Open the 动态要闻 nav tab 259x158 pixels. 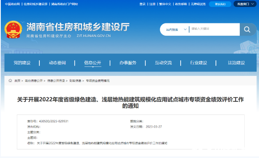(57, 63)
